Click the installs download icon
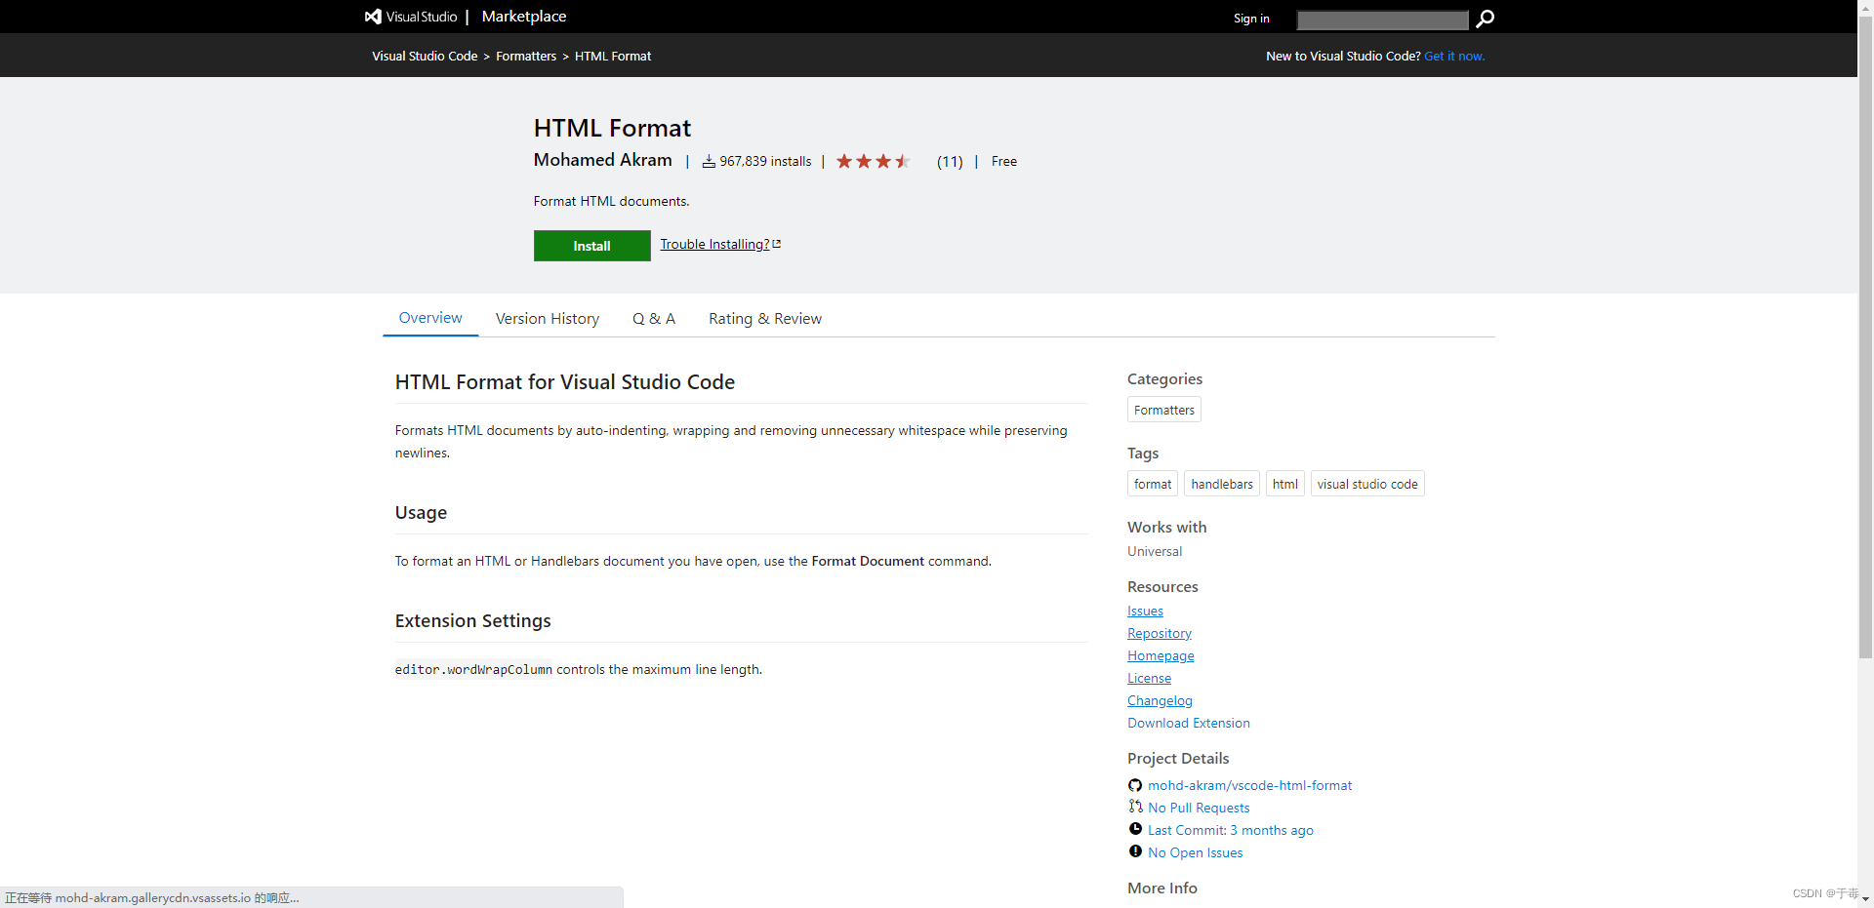The height and width of the screenshot is (908, 1874). 709,161
